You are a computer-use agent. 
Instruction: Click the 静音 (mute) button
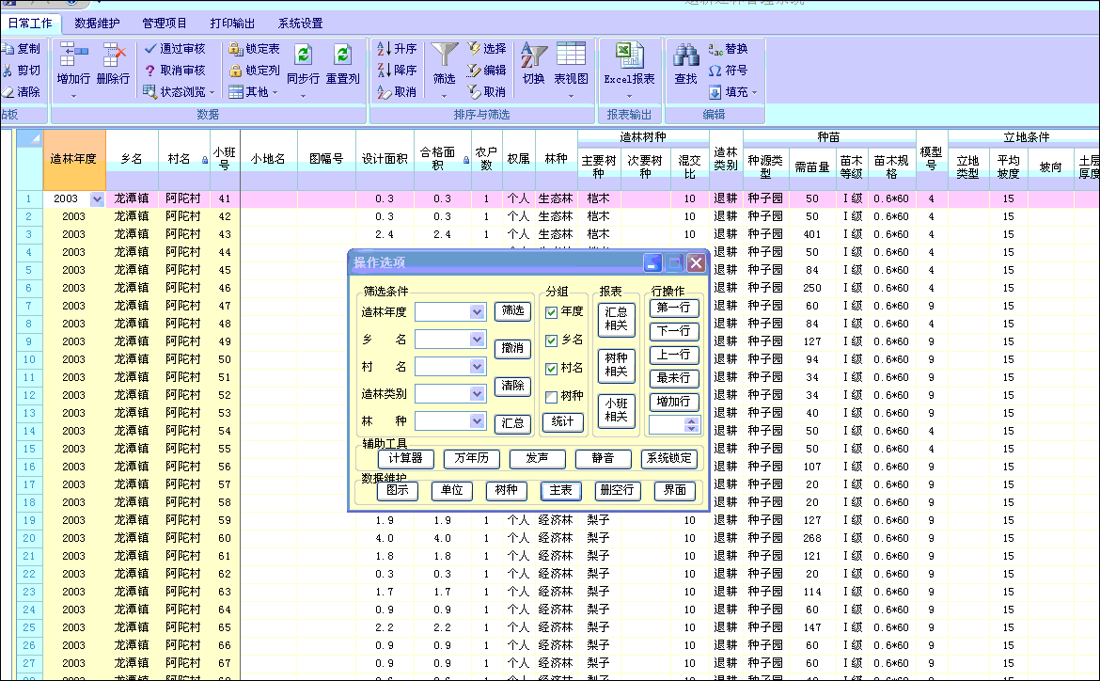603,459
